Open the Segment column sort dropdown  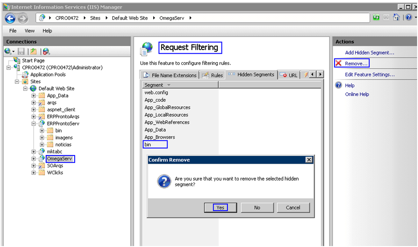pyautogui.click(x=168, y=85)
